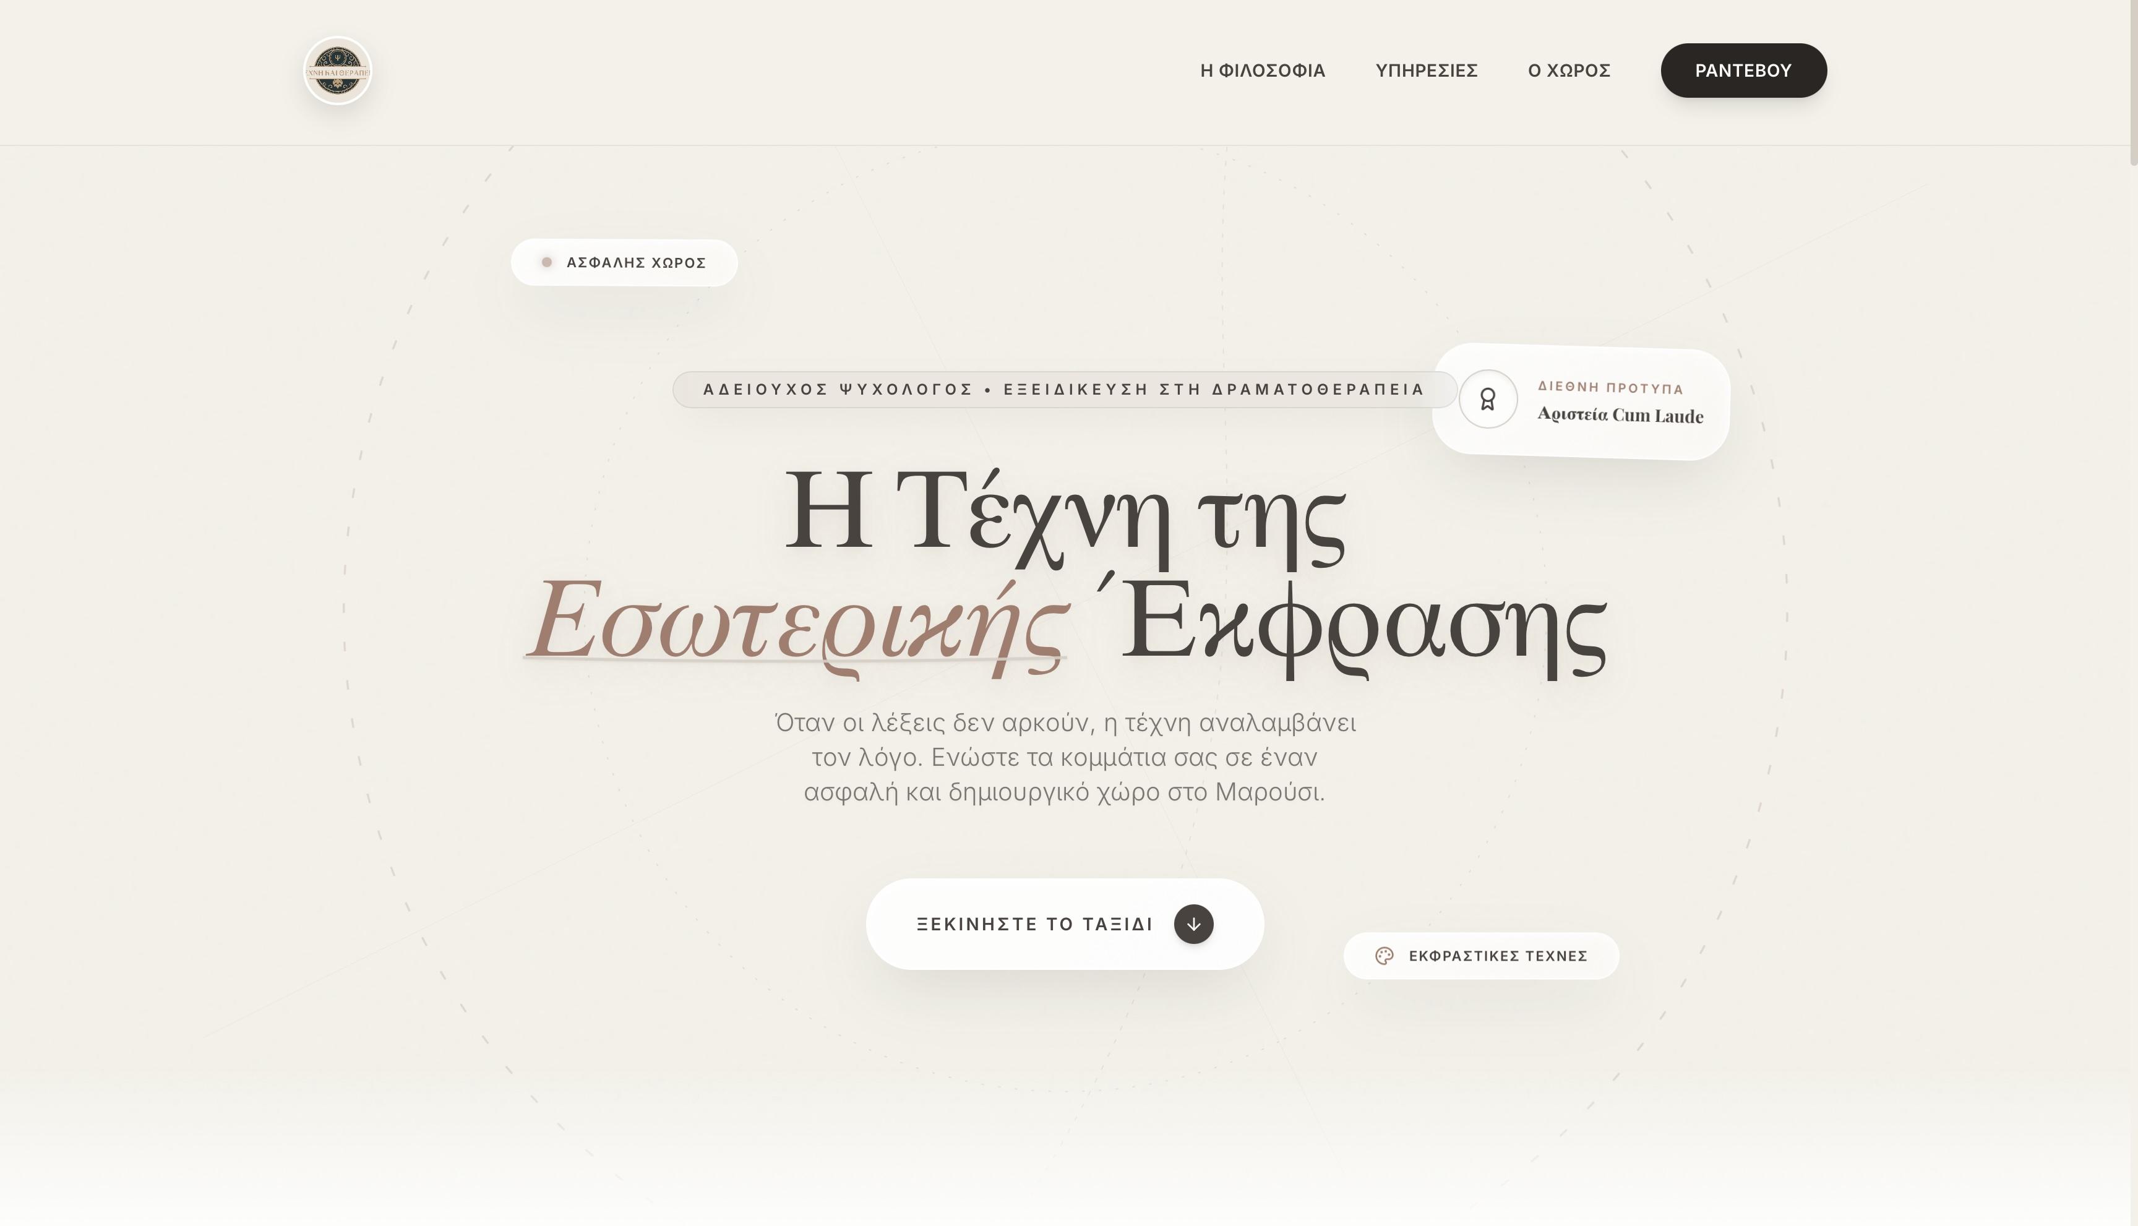2138x1226 pixels.
Task: Select the Ο ΧΩΡΟΣ navigation link
Action: point(1569,71)
